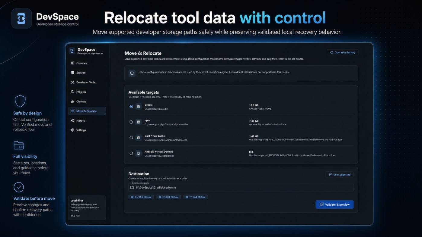
Task: Click the Relocate tool data with control headline
Action: tap(215, 18)
